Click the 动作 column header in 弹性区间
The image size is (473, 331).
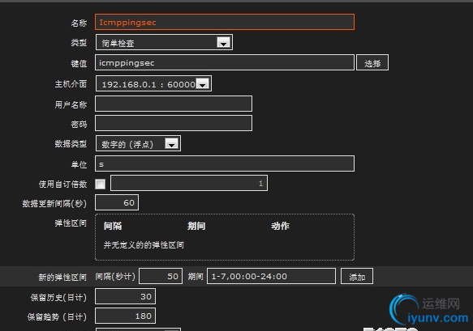280,226
